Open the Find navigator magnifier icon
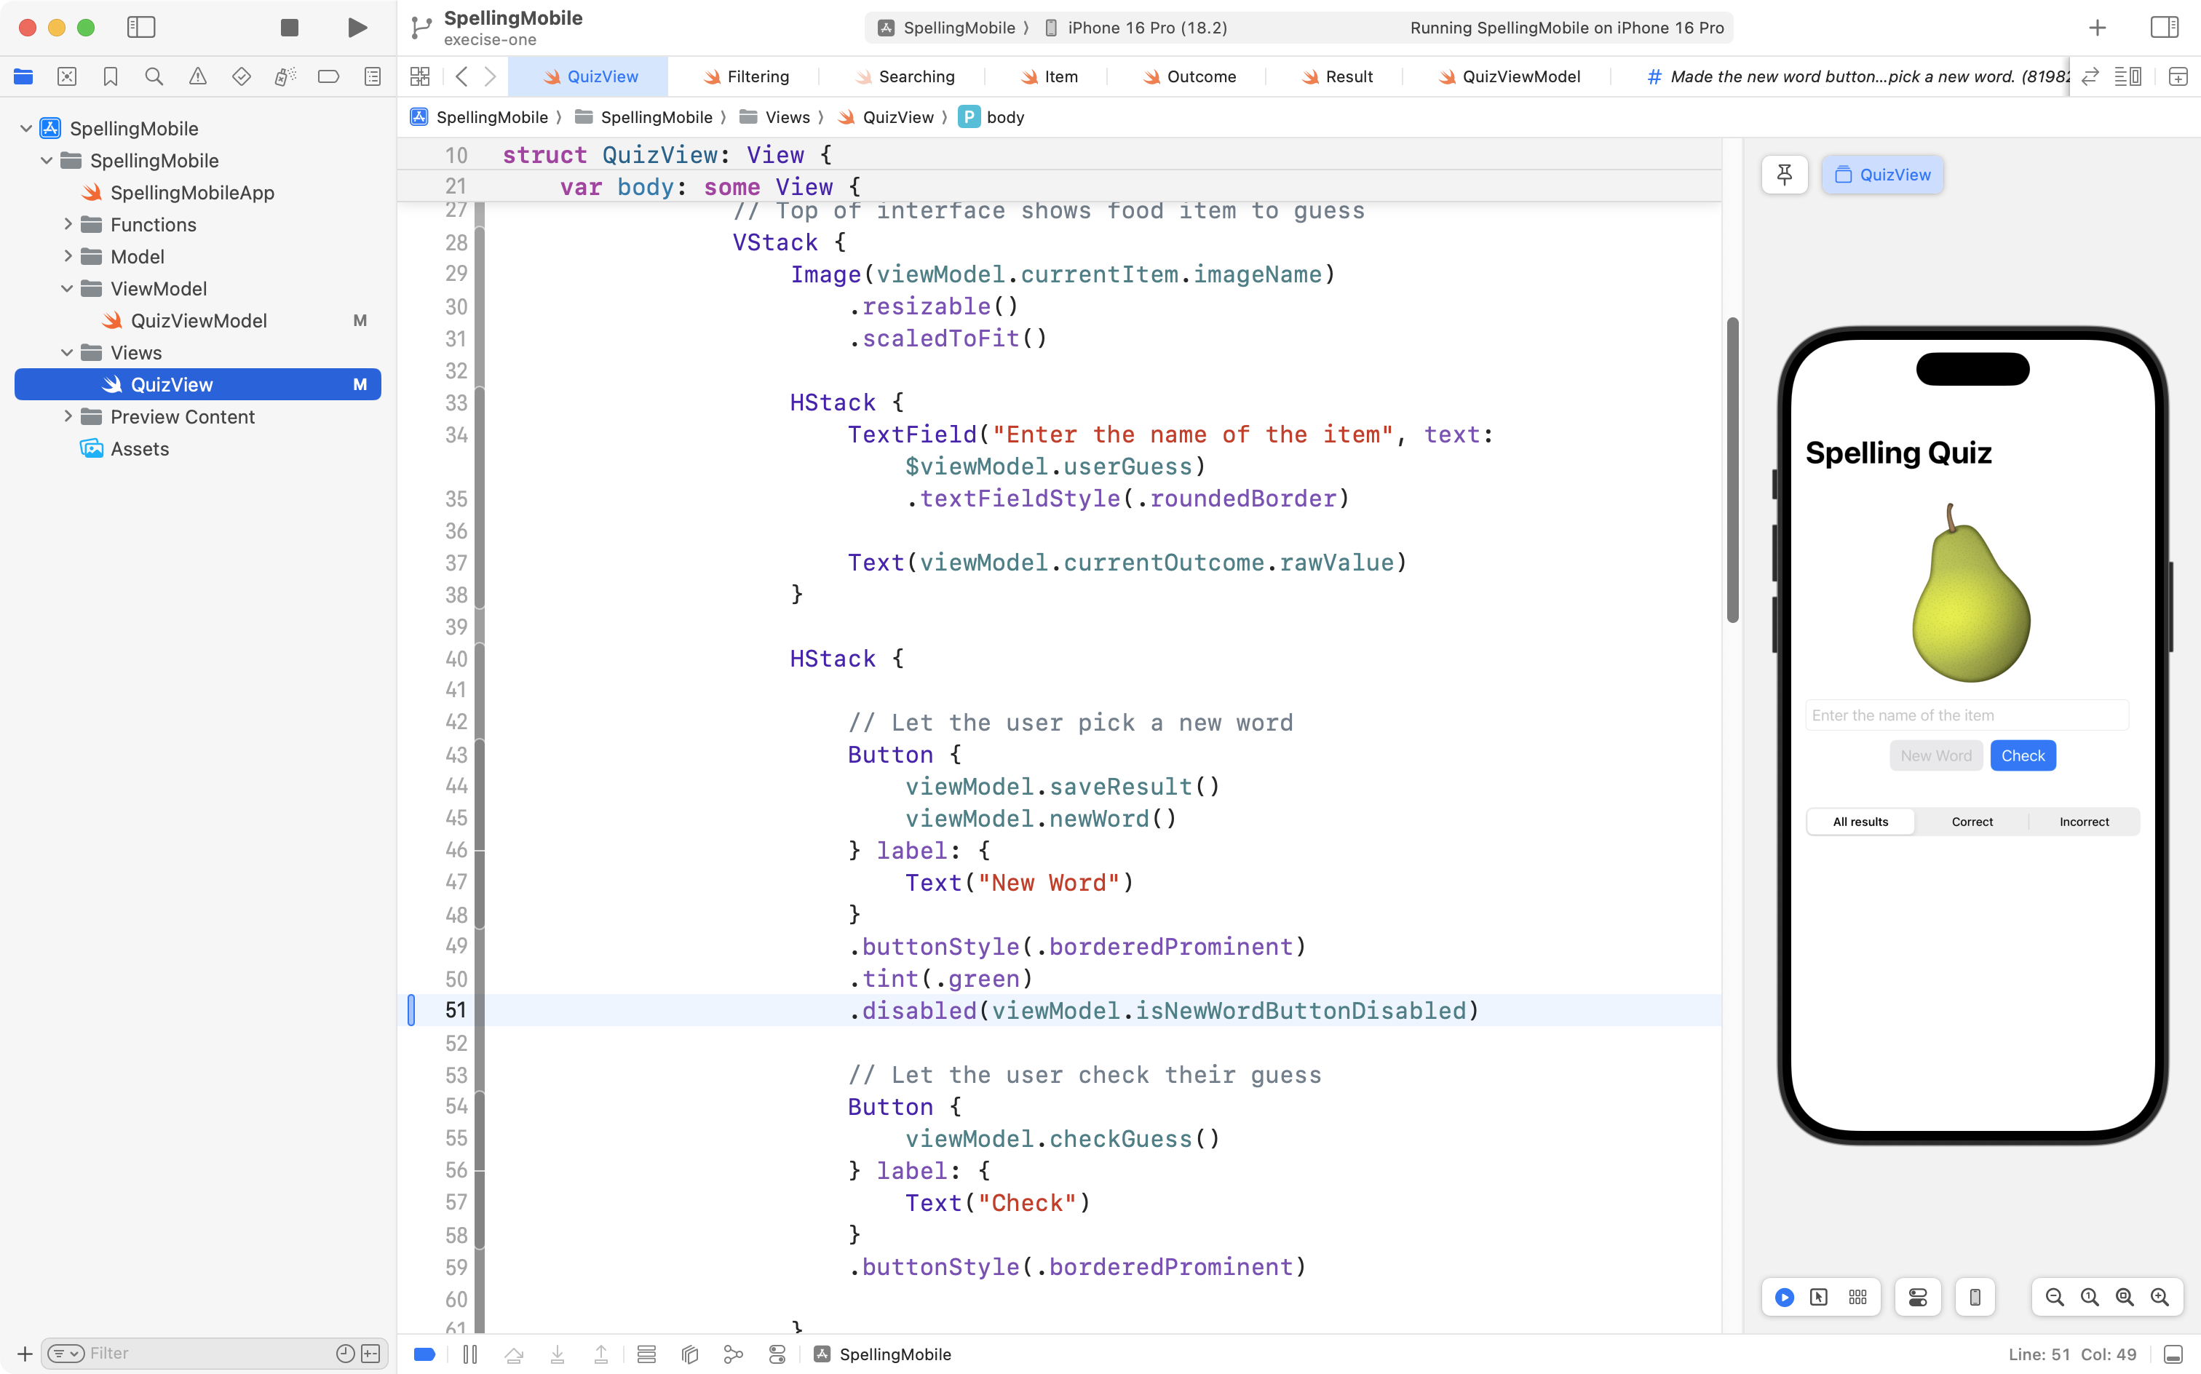 click(154, 76)
